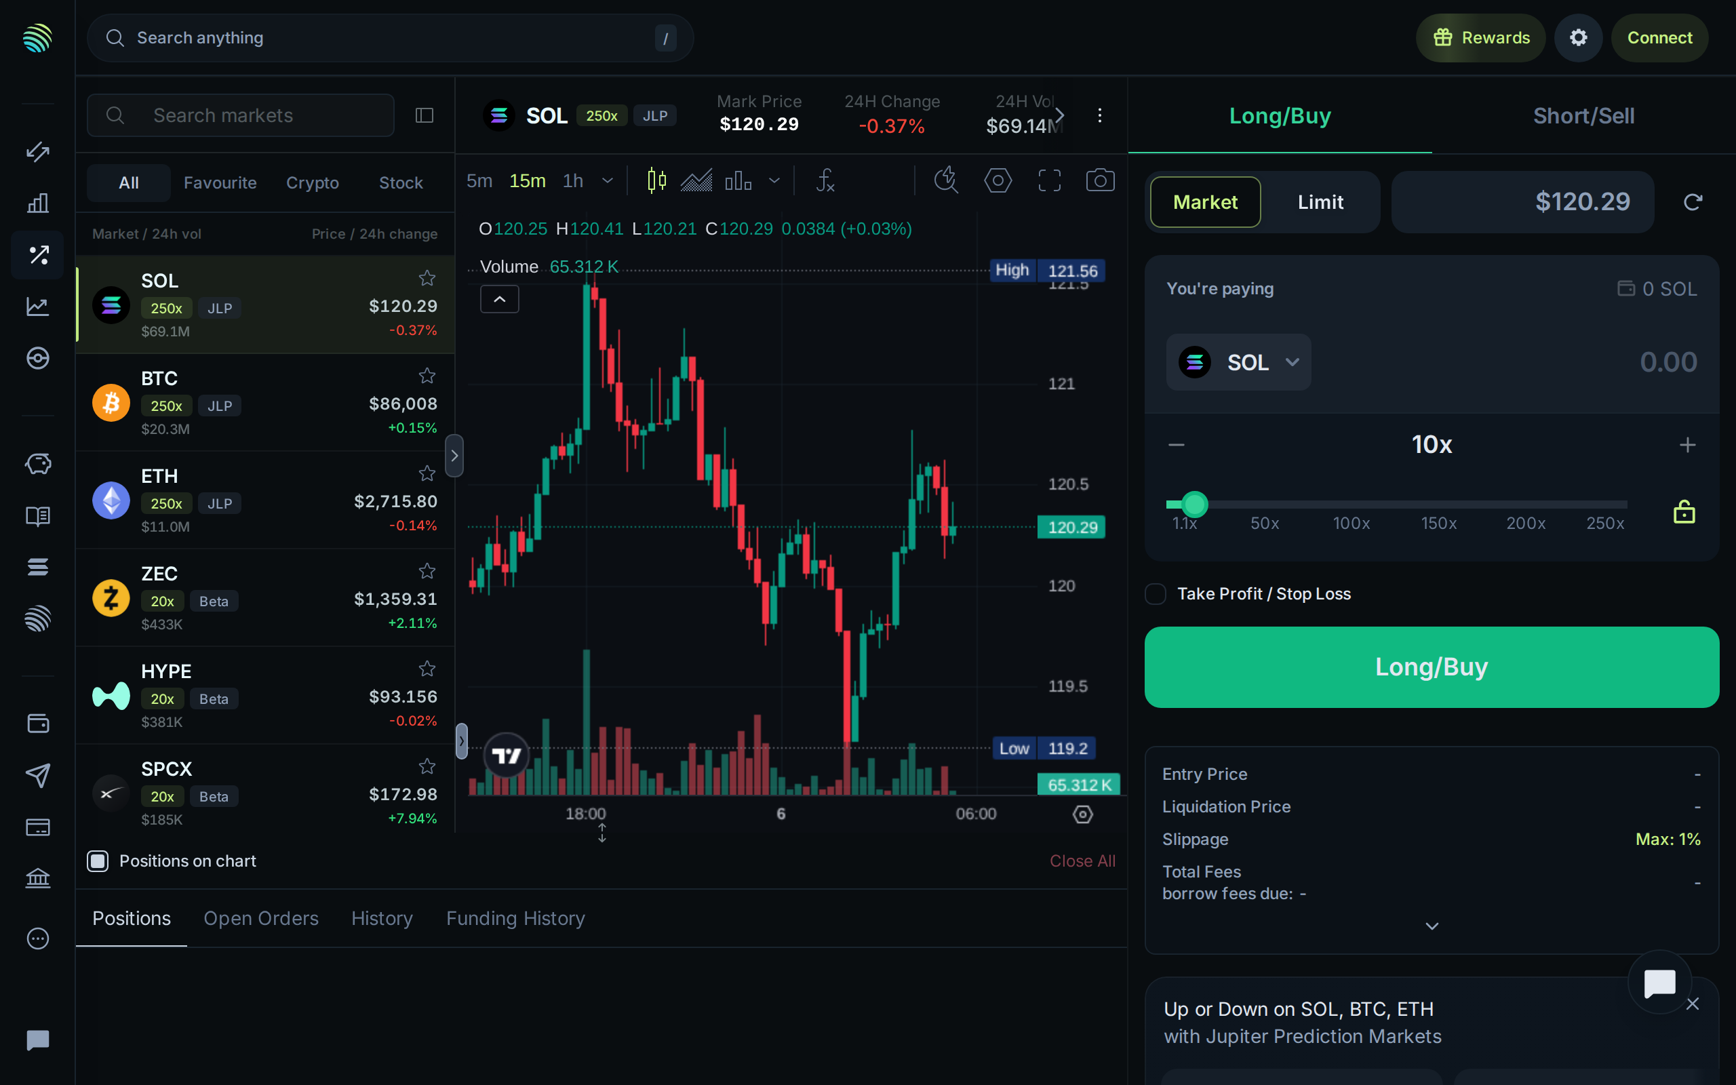Viewport: 1736px width, 1085px height.
Task: Favourite the SPCX market star
Action: (427, 766)
